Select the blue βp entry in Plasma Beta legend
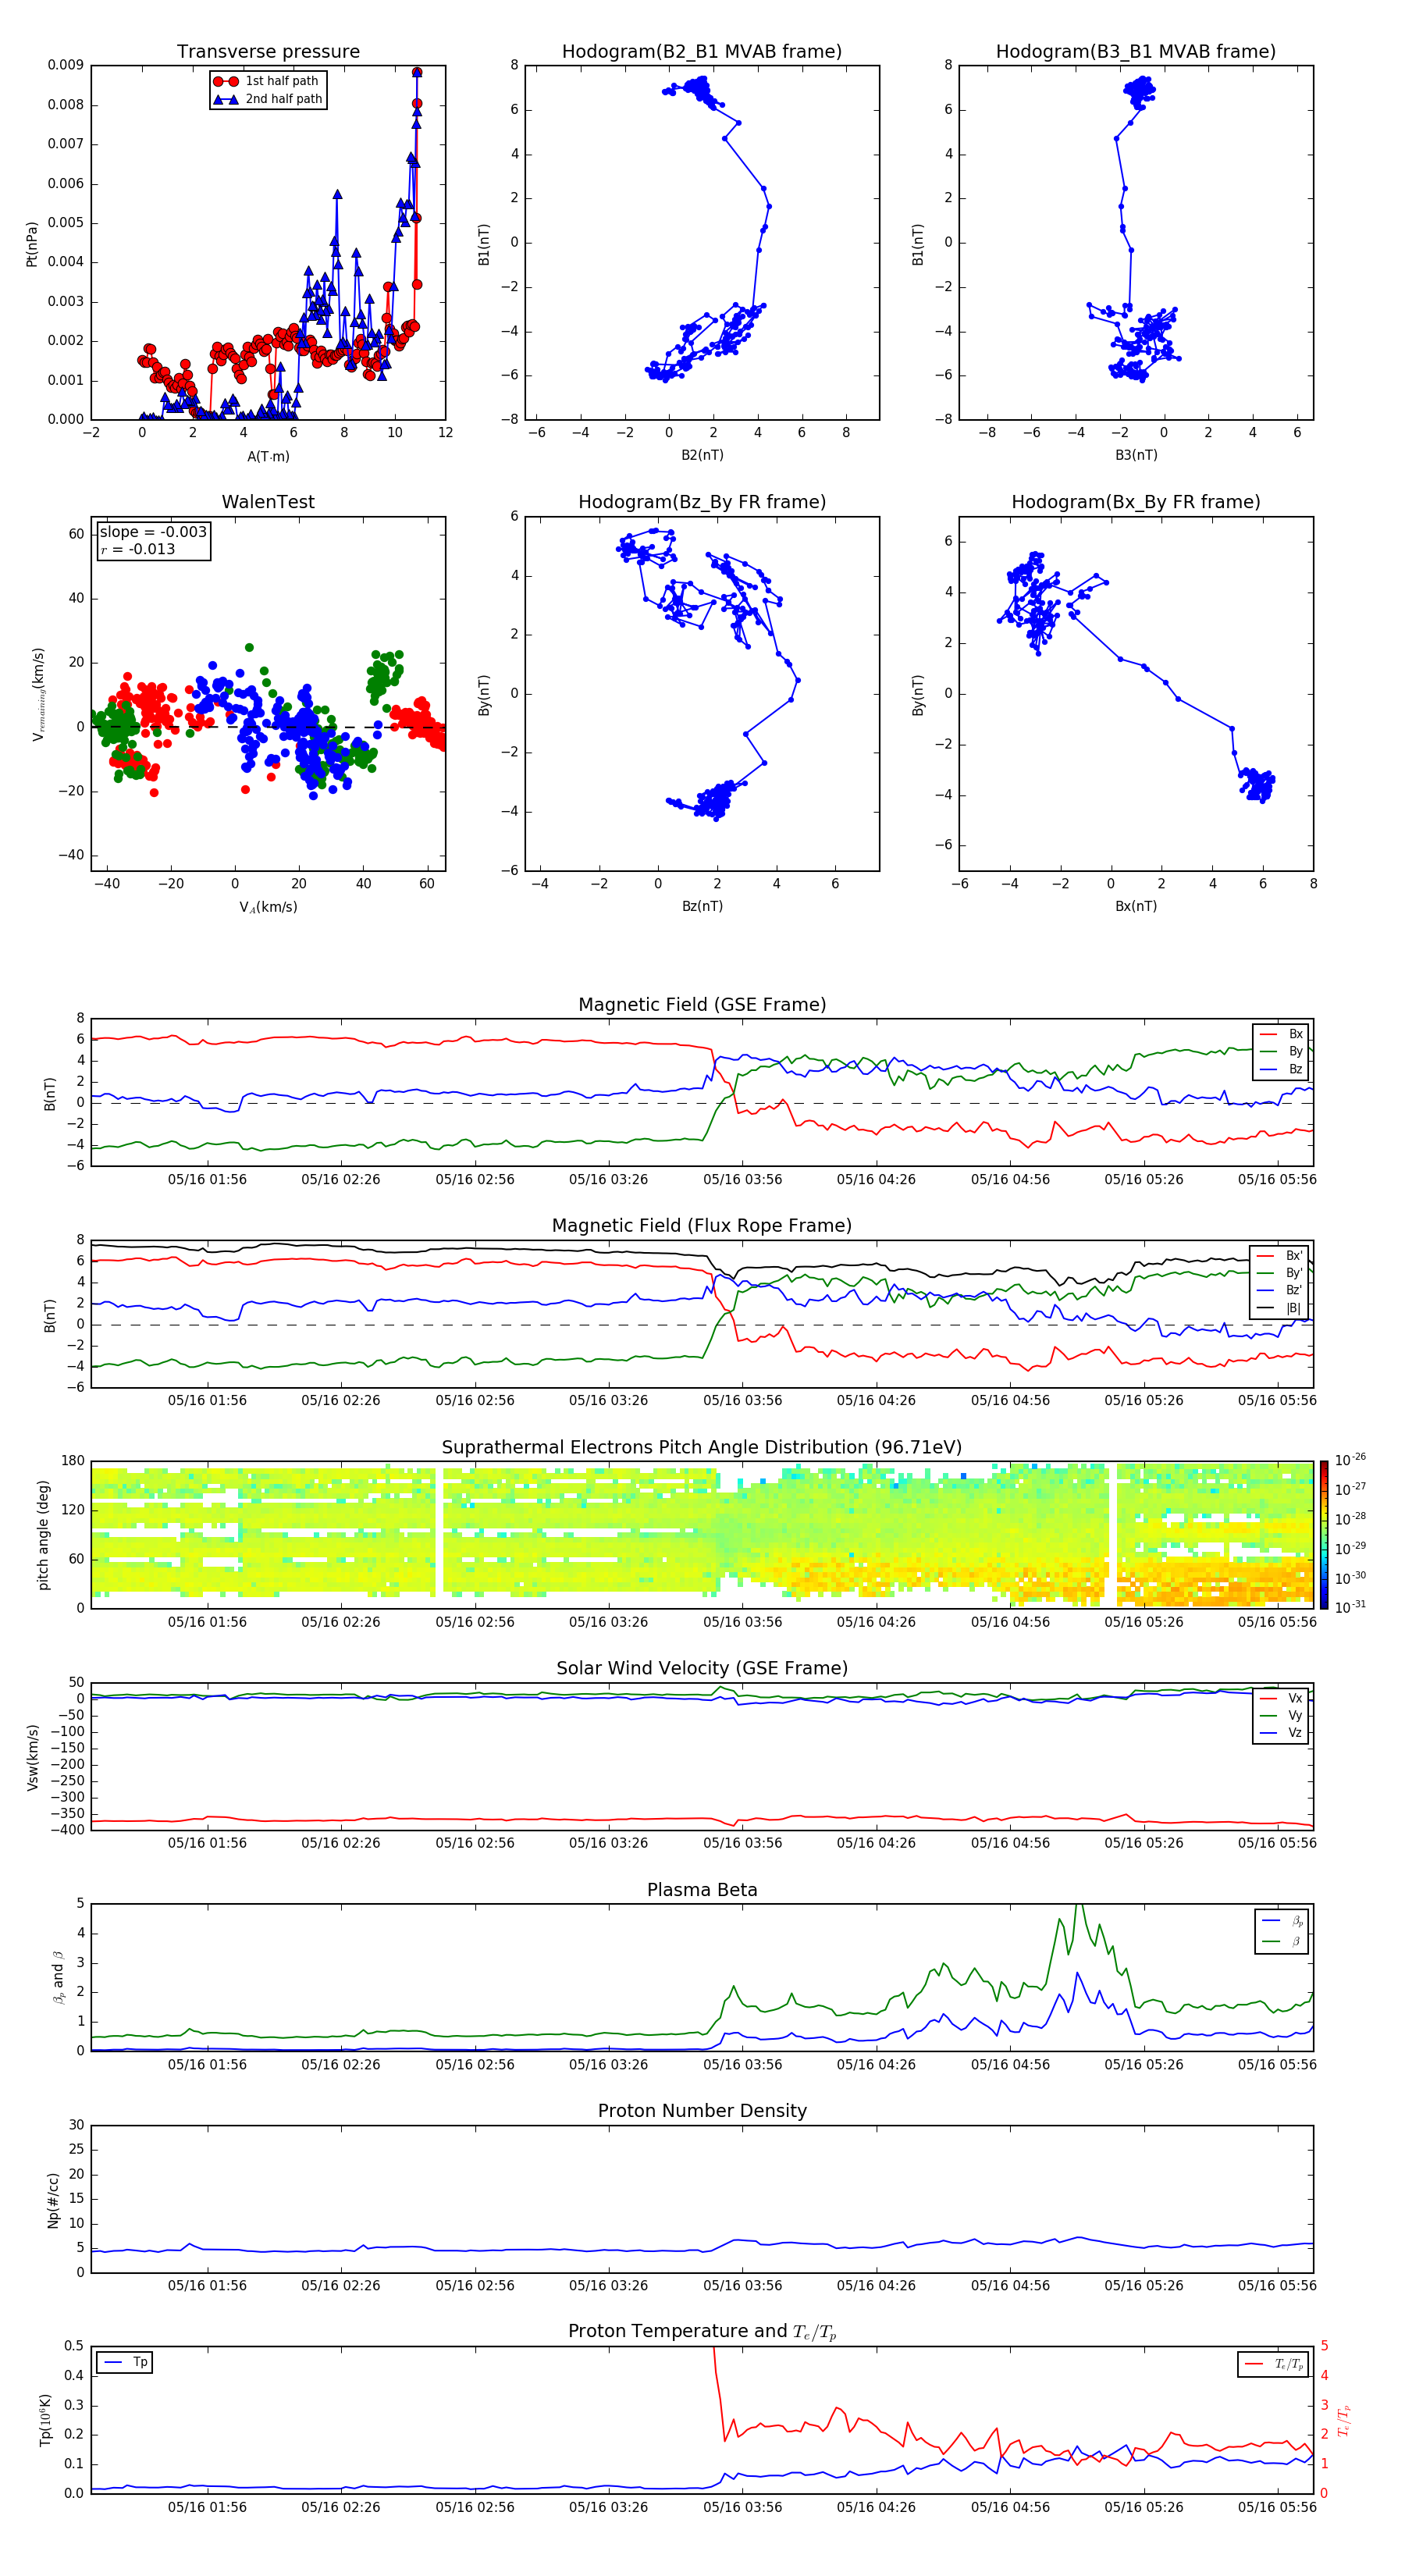 (x=1283, y=1921)
